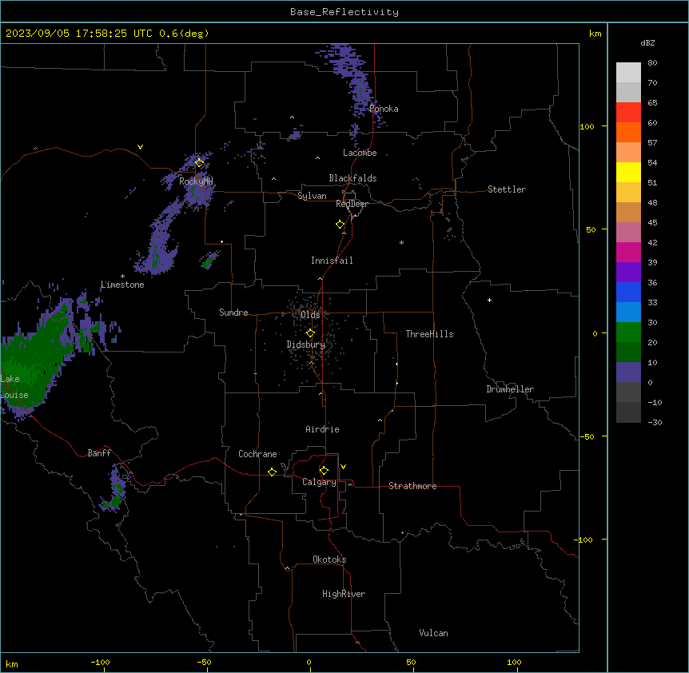Click the yellow diamond marker above Calgary label

(x=324, y=471)
